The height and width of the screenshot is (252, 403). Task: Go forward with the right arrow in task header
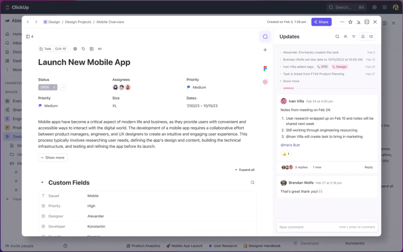coord(36,22)
